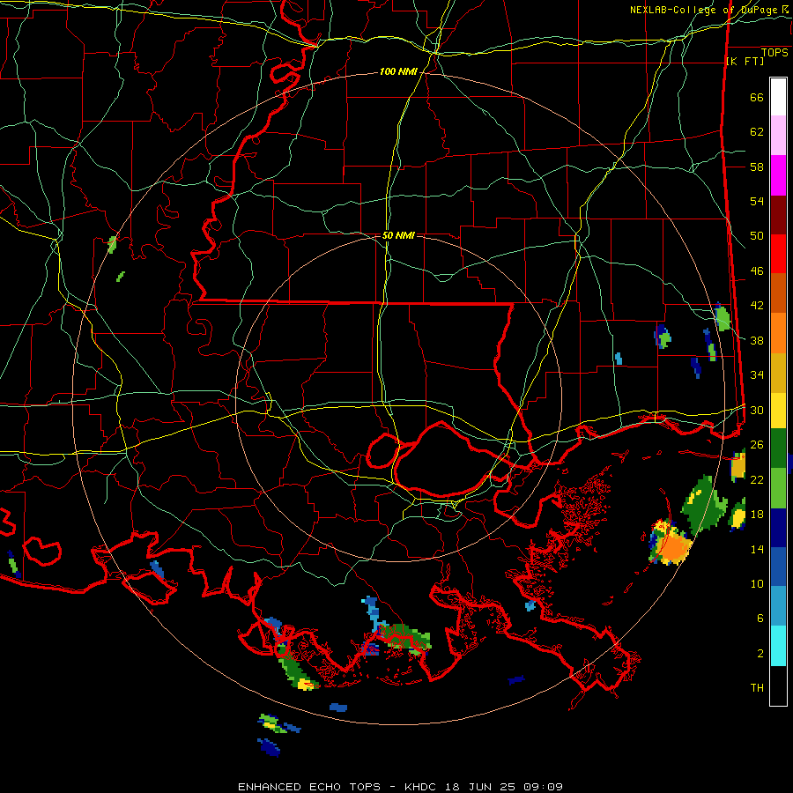The width and height of the screenshot is (793, 793).
Task: Click the navy blue legend swatch
Action: pyautogui.click(x=778, y=528)
